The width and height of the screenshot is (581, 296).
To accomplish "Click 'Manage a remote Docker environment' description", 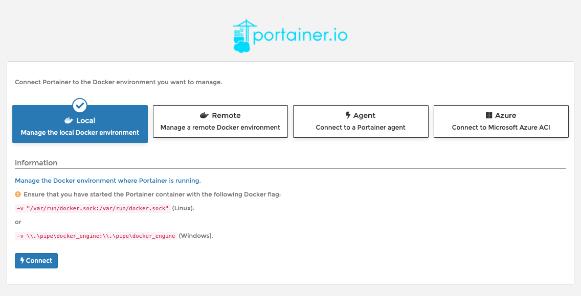I will tap(220, 127).
